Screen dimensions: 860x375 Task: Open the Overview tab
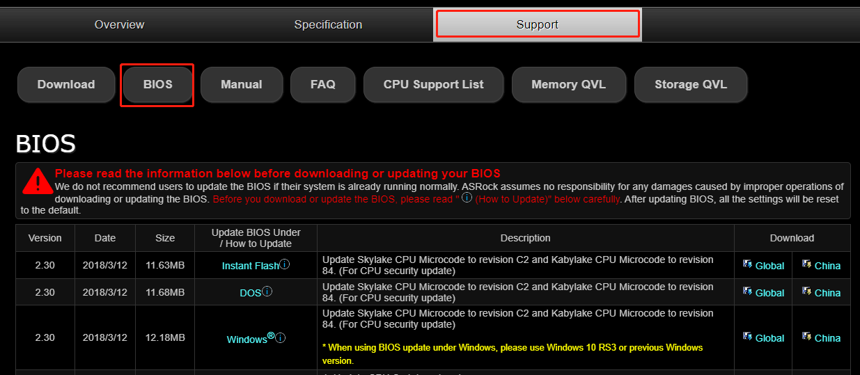point(119,24)
